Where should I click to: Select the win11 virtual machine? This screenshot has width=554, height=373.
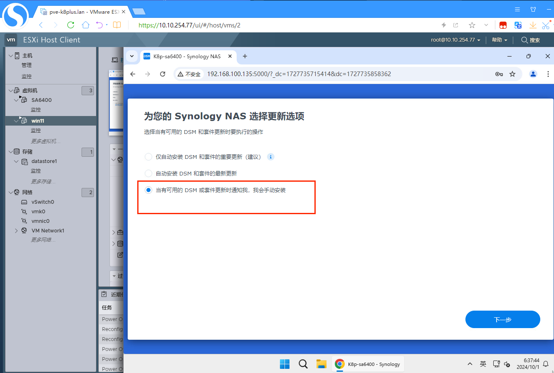coord(38,121)
